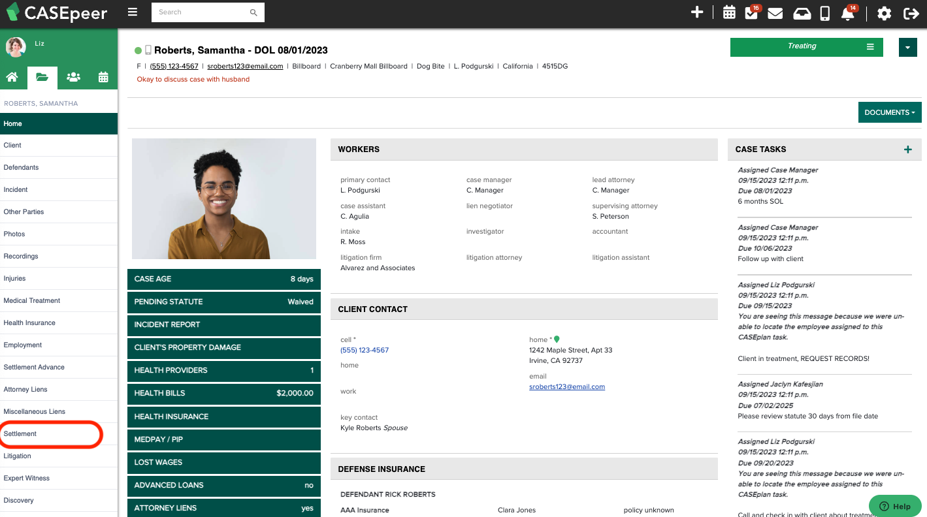Click the mobile phone icon in top bar
This screenshot has width=927, height=517.
coord(825,13)
